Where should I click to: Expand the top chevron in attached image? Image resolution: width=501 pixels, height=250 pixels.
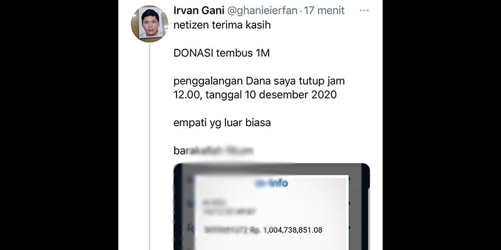pos(350,179)
